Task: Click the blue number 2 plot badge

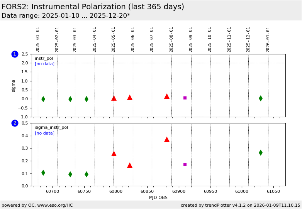Action: click(15, 123)
